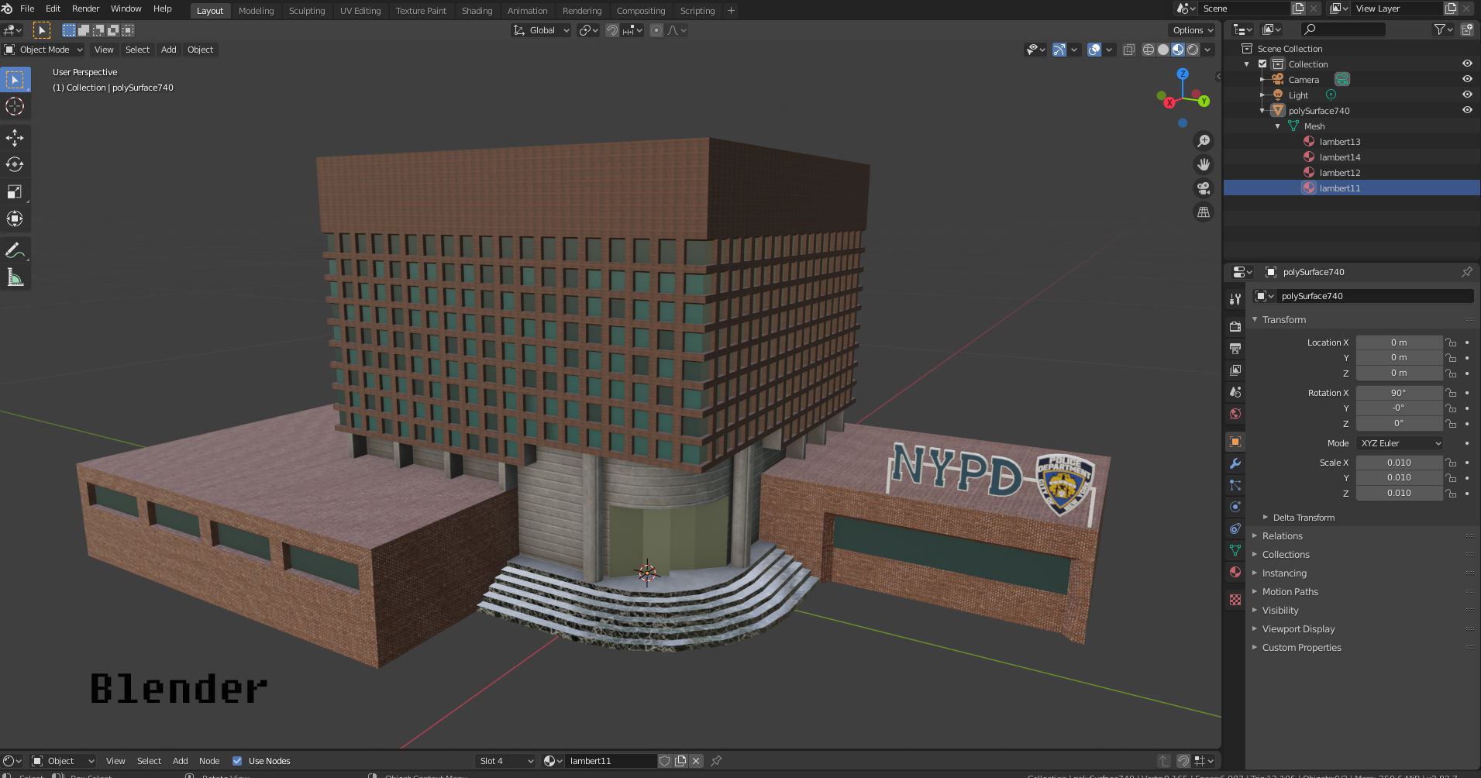Select the Rotate tool
Screen dimensions: 1481x778
[15, 164]
